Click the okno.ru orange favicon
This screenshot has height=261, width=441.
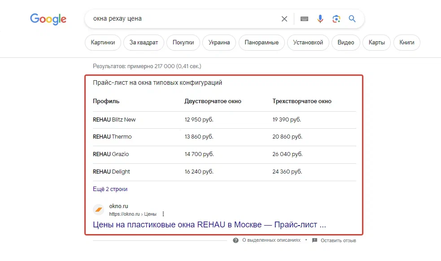98,209
